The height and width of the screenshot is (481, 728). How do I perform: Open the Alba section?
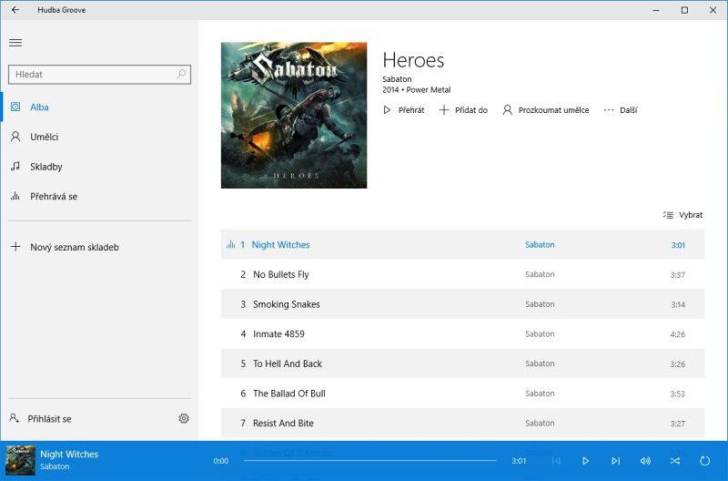point(99,107)
